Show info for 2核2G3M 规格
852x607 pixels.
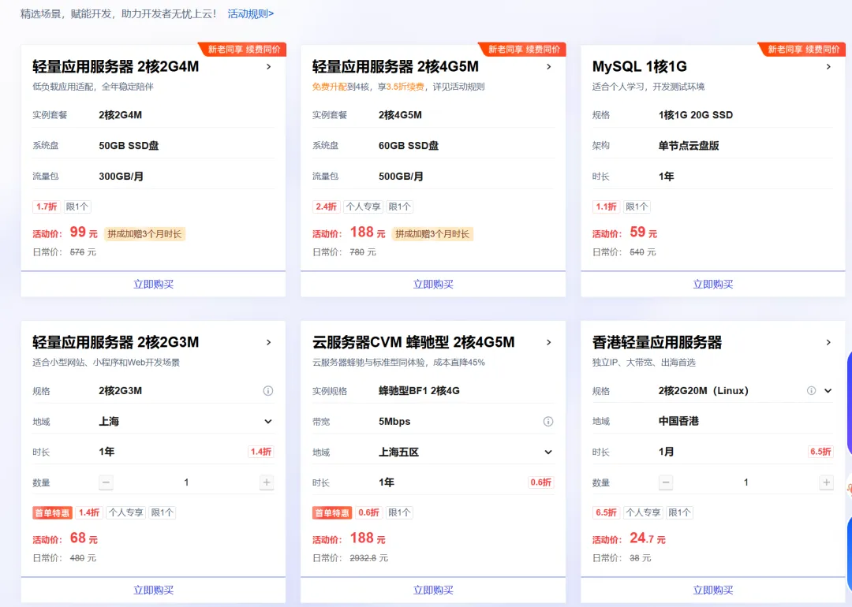point(268,391)
